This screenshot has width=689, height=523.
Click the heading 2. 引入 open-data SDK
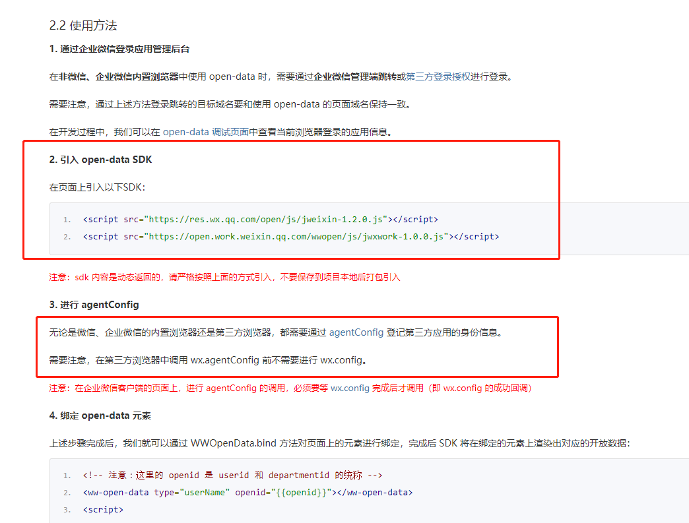point(100,160)
